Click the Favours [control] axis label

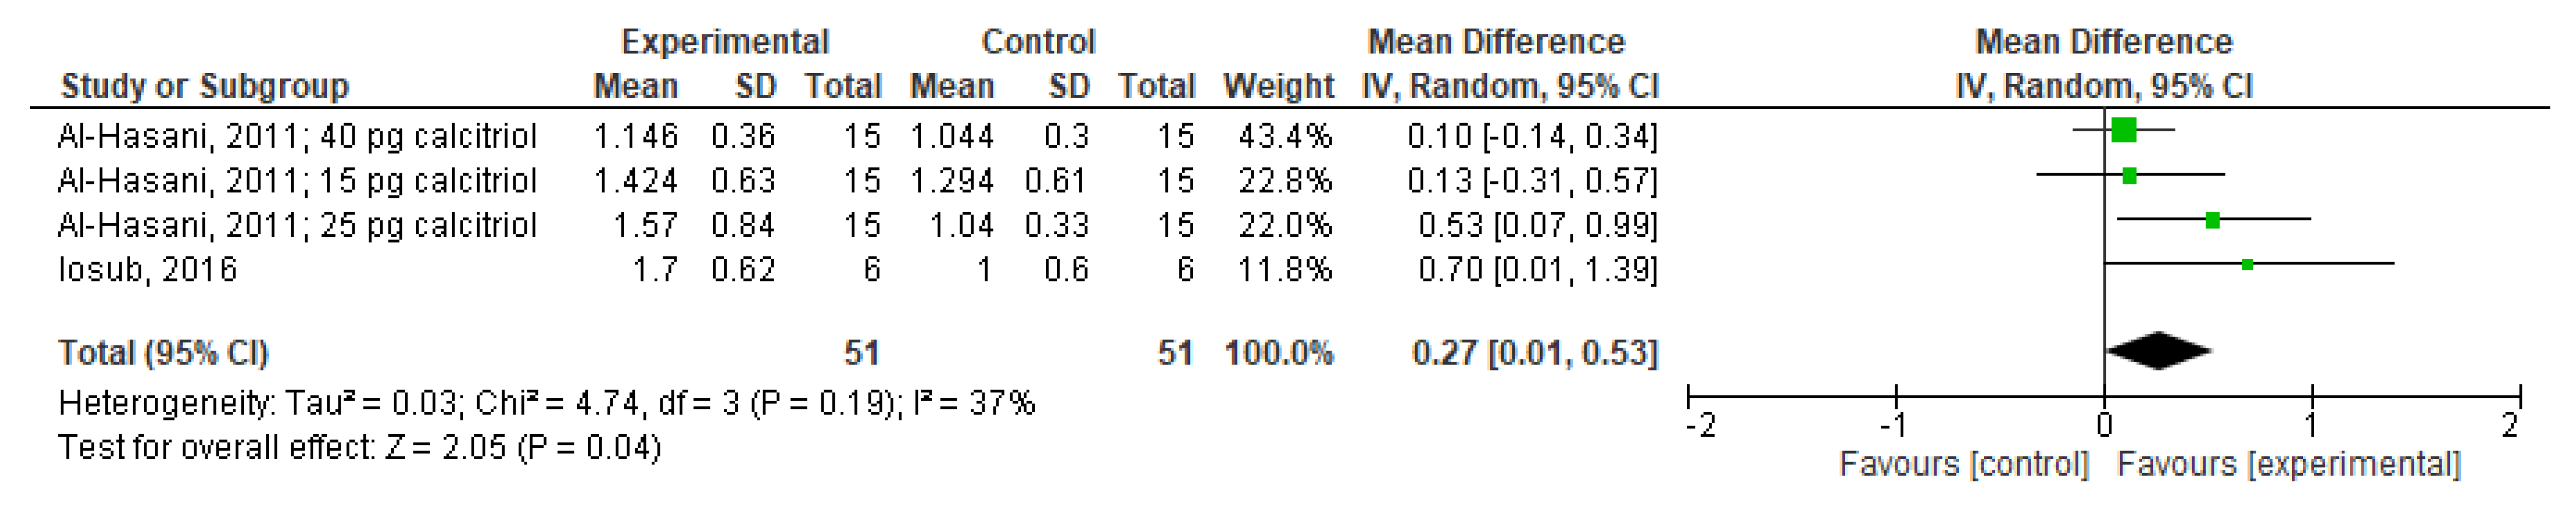pyautogui.click(x=1964, y=465)
